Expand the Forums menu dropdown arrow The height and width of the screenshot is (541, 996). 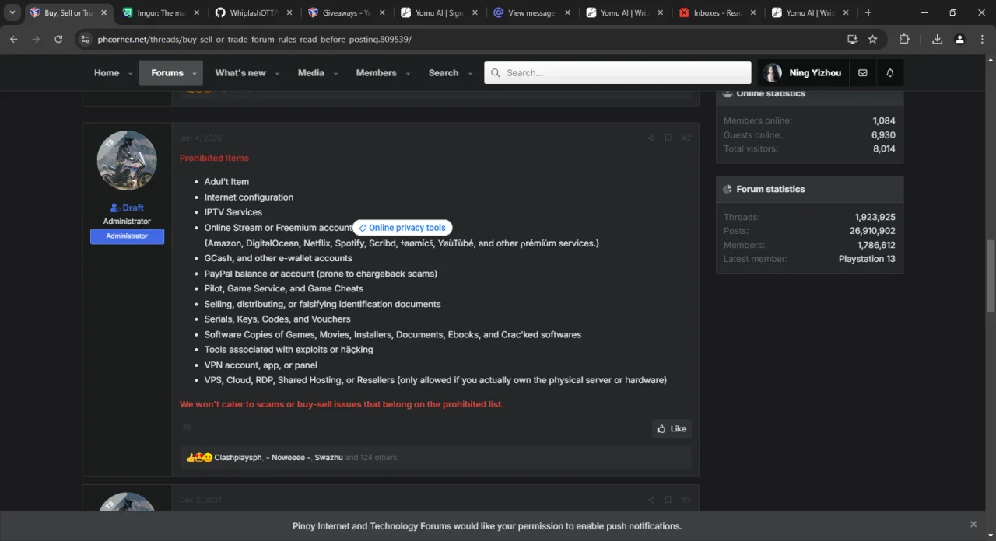click(195, 74)
